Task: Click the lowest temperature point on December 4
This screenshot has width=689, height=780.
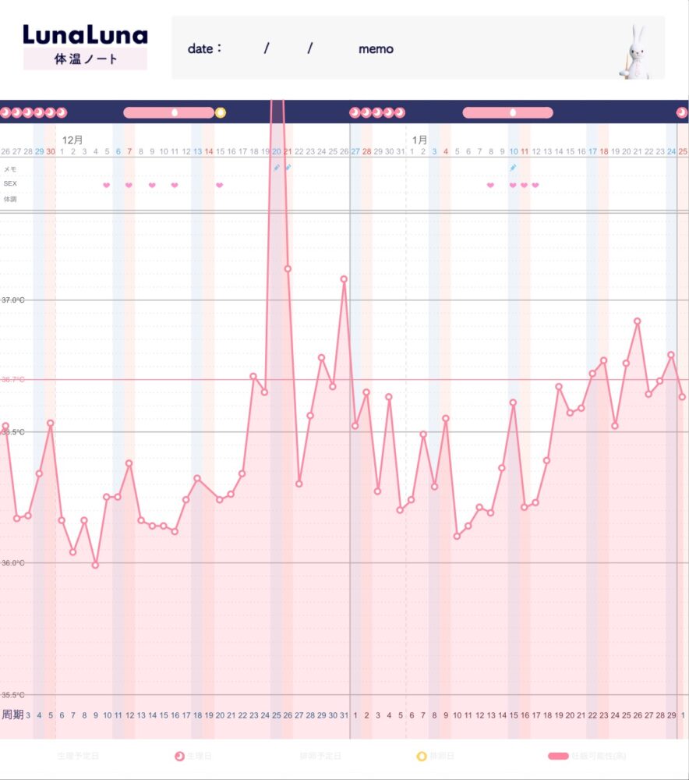Action: (x=96, y=565)
